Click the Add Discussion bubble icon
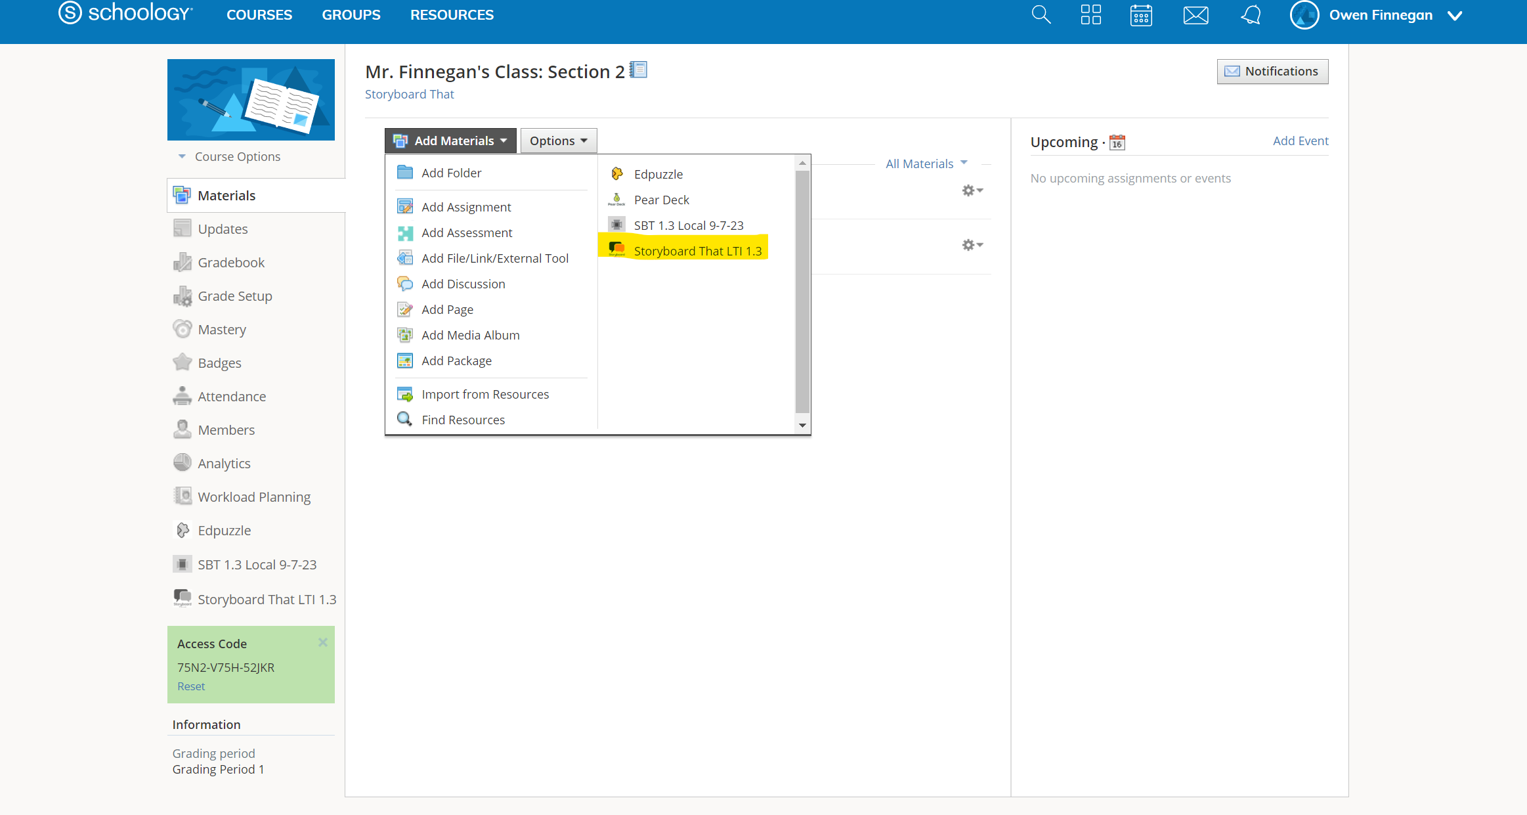 [x=405, y=284]
